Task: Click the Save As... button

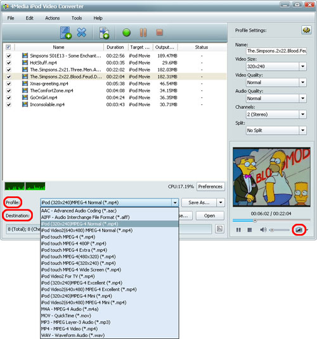Action: (x=199, y=202)
